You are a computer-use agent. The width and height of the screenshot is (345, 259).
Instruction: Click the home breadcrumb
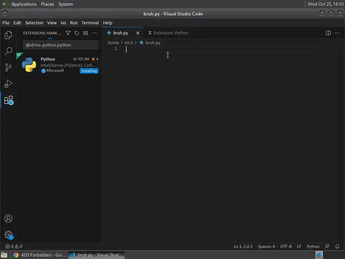(x=113, y=43)
